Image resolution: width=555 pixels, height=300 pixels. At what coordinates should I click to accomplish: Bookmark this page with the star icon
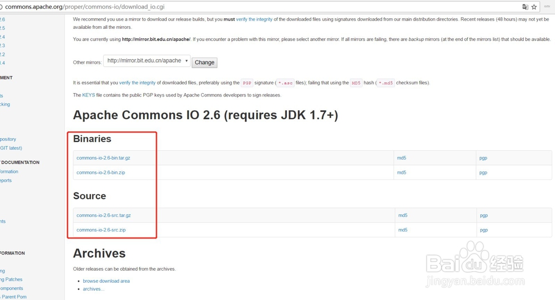point(534,7)
